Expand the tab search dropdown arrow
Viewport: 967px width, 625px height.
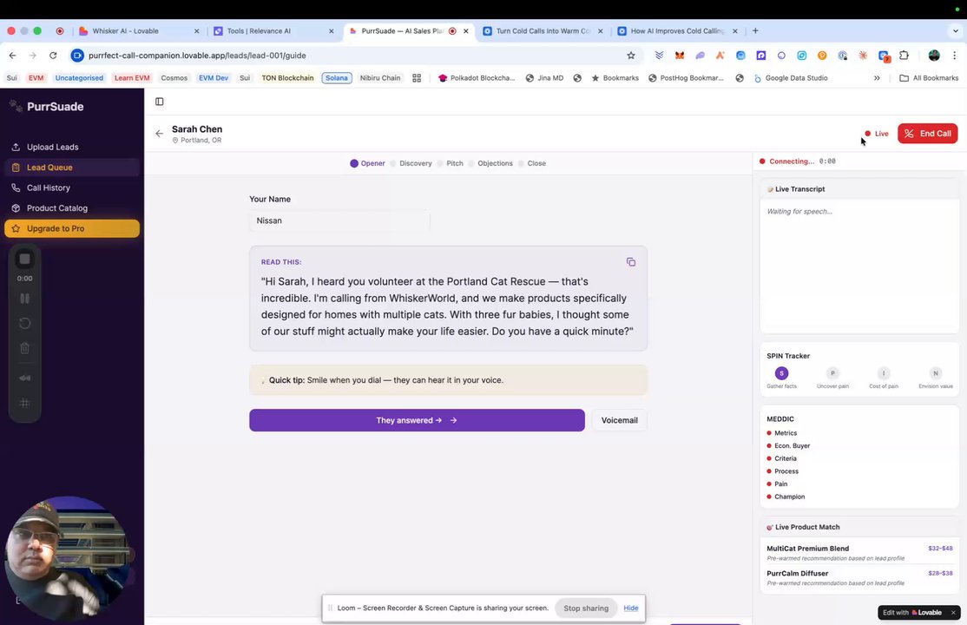click(956, 31)
